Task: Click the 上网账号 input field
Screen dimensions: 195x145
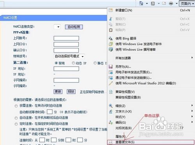Action: (x=66, y=38)
